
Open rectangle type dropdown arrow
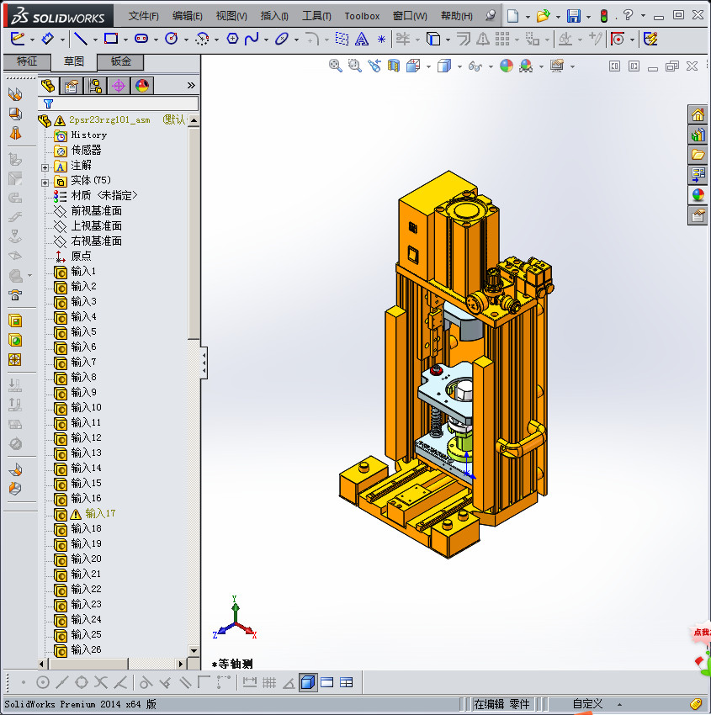(125, 40)
